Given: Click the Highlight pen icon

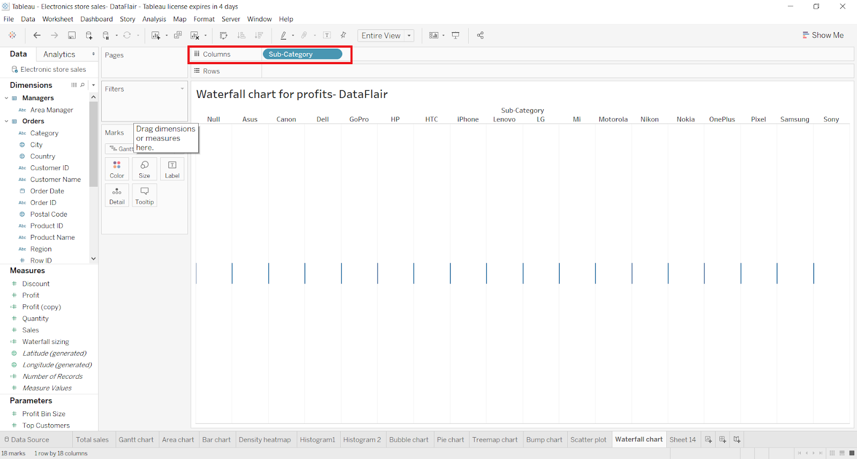Looking at the screenshot, I should 283,35.
